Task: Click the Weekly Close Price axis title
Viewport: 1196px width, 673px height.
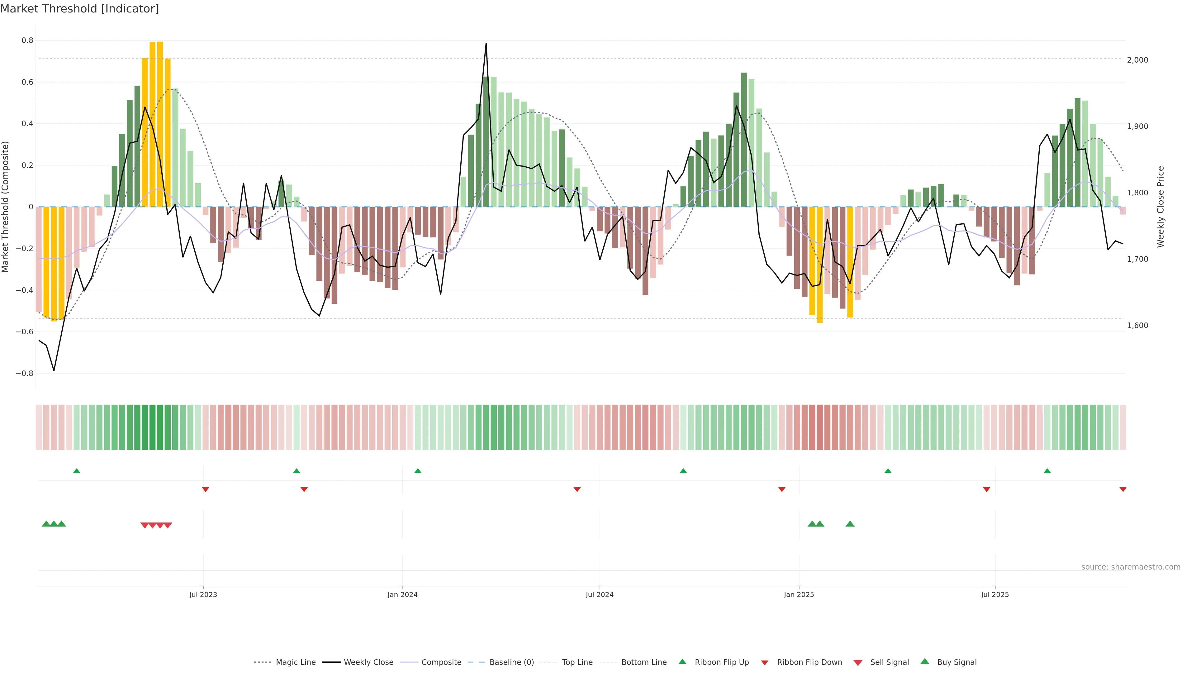Action: 1161,207
